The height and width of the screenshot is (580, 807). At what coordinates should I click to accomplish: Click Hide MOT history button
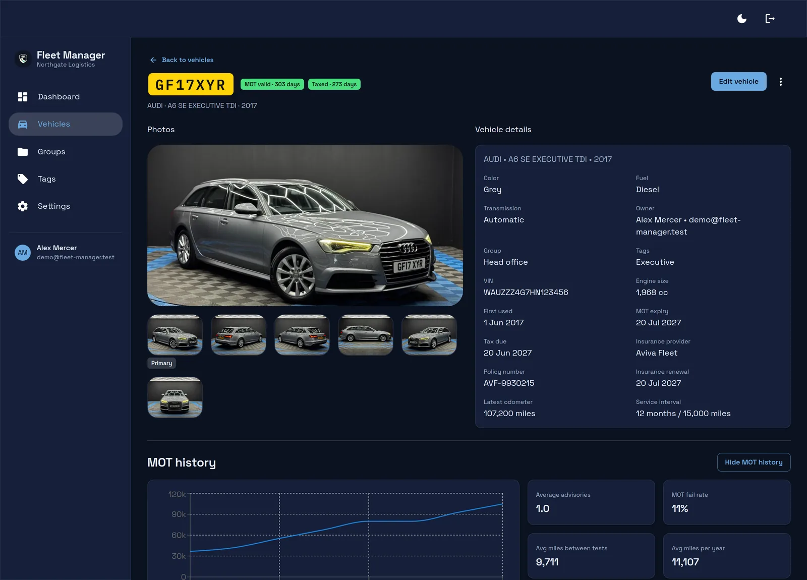coord(754,462)
